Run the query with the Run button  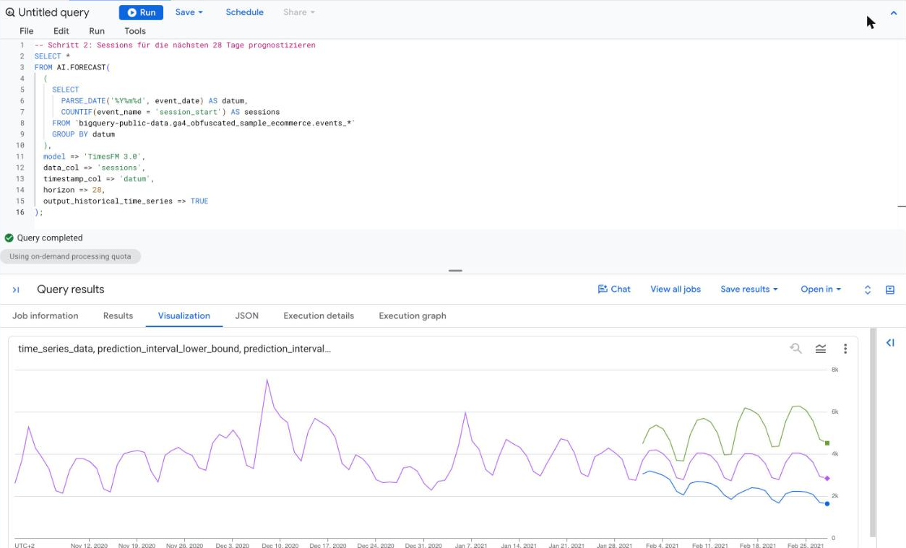tap(141, 12)
